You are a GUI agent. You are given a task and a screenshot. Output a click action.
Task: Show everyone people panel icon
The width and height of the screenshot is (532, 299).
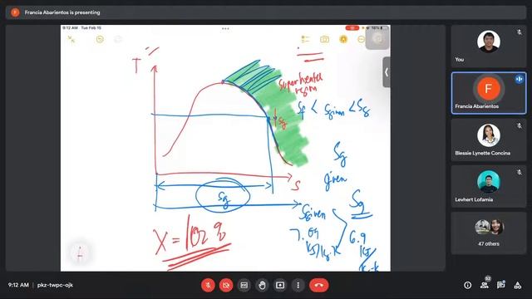point(485,285)
